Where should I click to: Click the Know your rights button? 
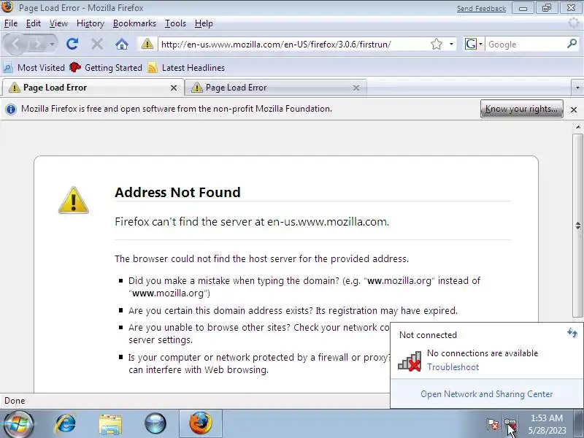click(521, 109)
